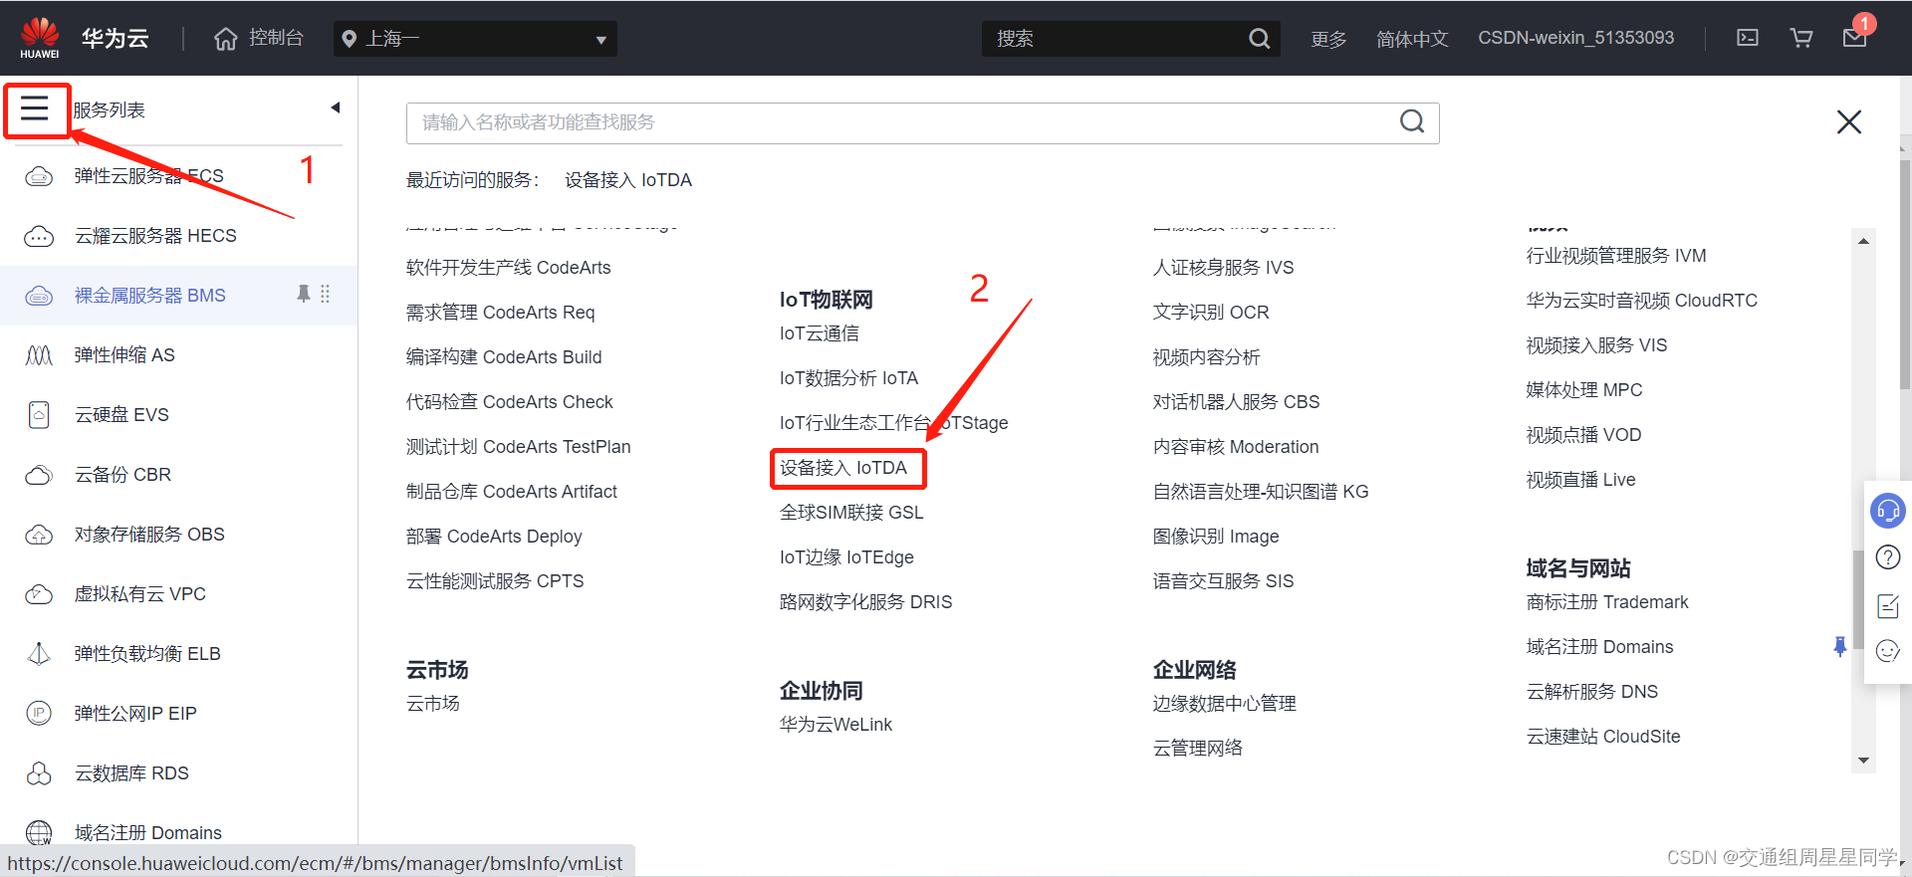Open 文字识别 OCR
This screenshot has height=877, width=1912.
(x=1211, y=313)
